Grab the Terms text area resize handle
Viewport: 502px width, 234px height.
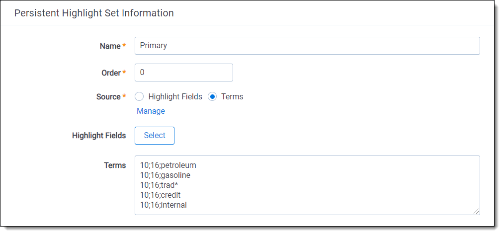476,211
